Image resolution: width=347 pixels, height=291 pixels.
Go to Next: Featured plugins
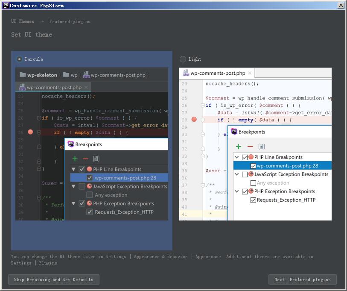coord(302,279)
